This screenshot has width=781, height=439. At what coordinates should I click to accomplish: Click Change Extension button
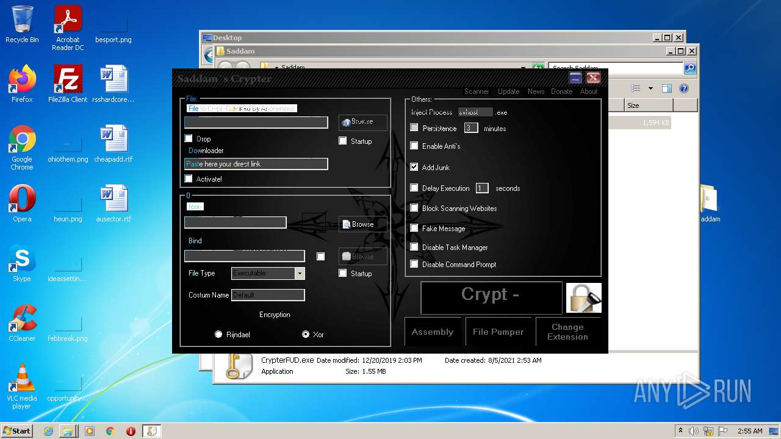click(567, 332)
